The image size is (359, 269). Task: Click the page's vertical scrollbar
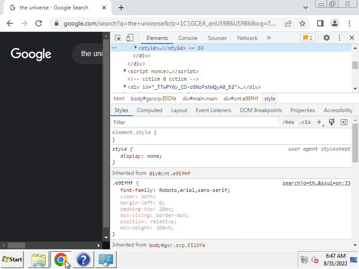click(x=106, y=137)
